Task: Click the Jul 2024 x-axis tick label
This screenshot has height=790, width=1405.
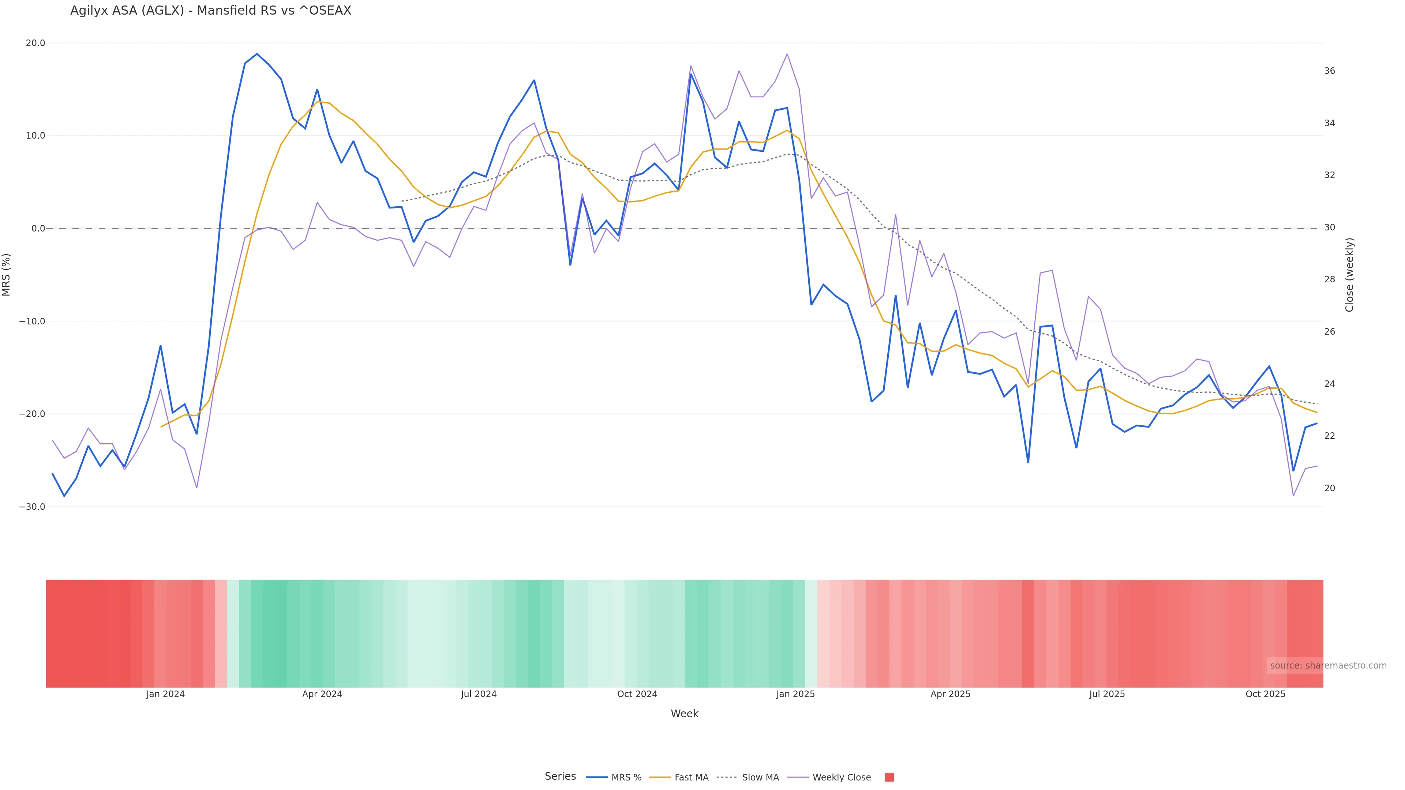Action: click(478, 694)
